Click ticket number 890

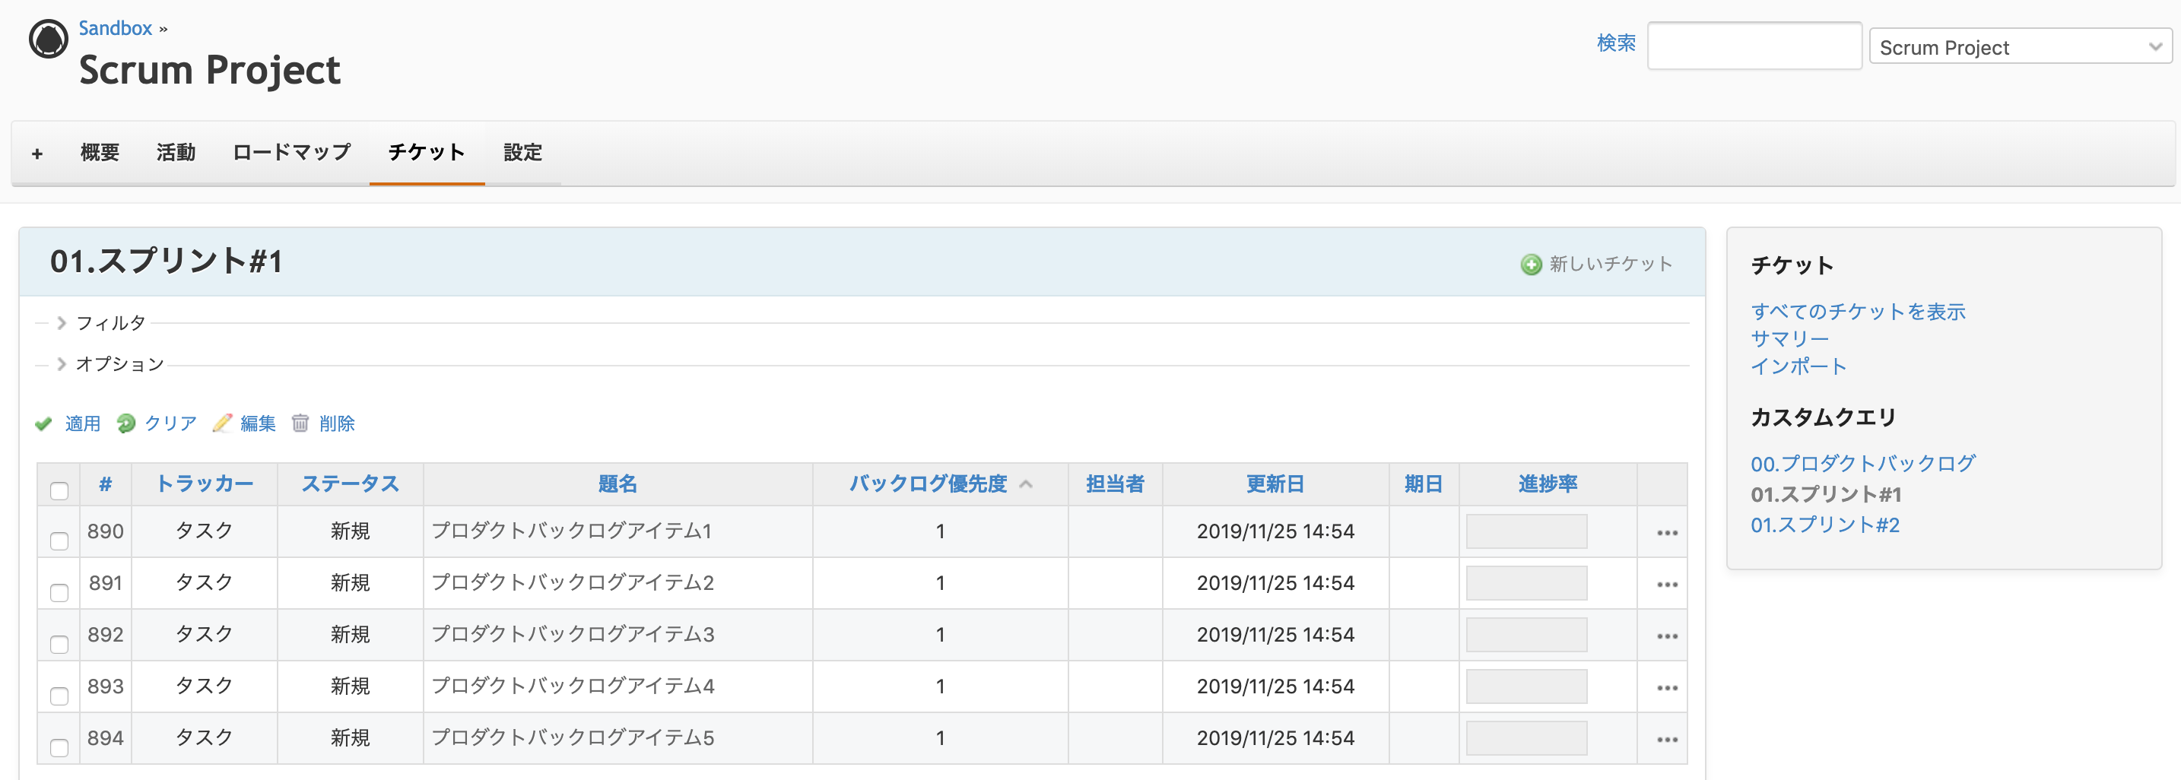[105, 531]
